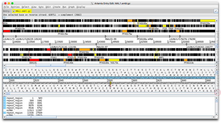Select the repeat_region 1 583 row

(23, 98)
